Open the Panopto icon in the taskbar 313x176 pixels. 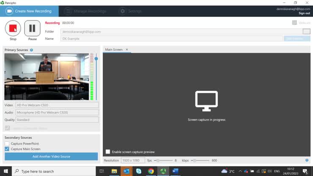163,171
